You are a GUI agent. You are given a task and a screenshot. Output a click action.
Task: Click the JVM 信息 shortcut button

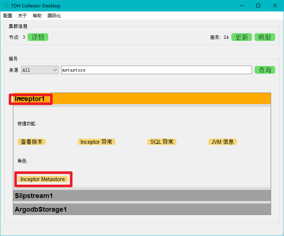pos(222,142)
